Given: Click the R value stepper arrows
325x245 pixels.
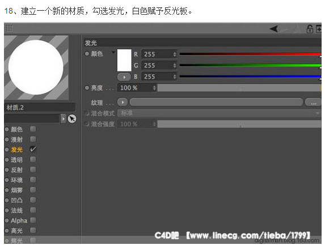Looking at the screenshot, I should [175, 54].
